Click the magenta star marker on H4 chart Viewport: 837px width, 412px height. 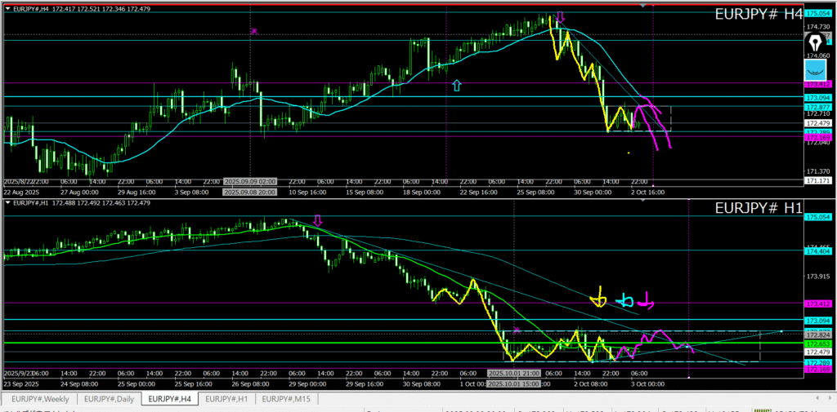254,31
